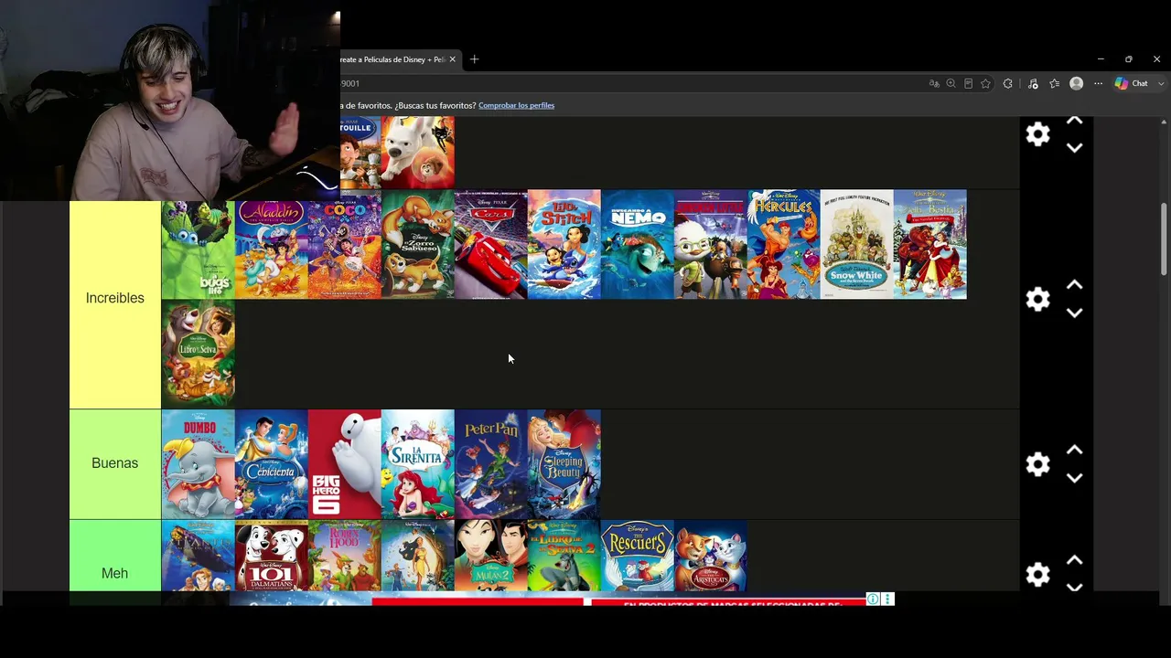Viewport: 1171px width, 658px height.
Task: Select the Sleeping Beauty poster
Action: (x=564, y=463)
